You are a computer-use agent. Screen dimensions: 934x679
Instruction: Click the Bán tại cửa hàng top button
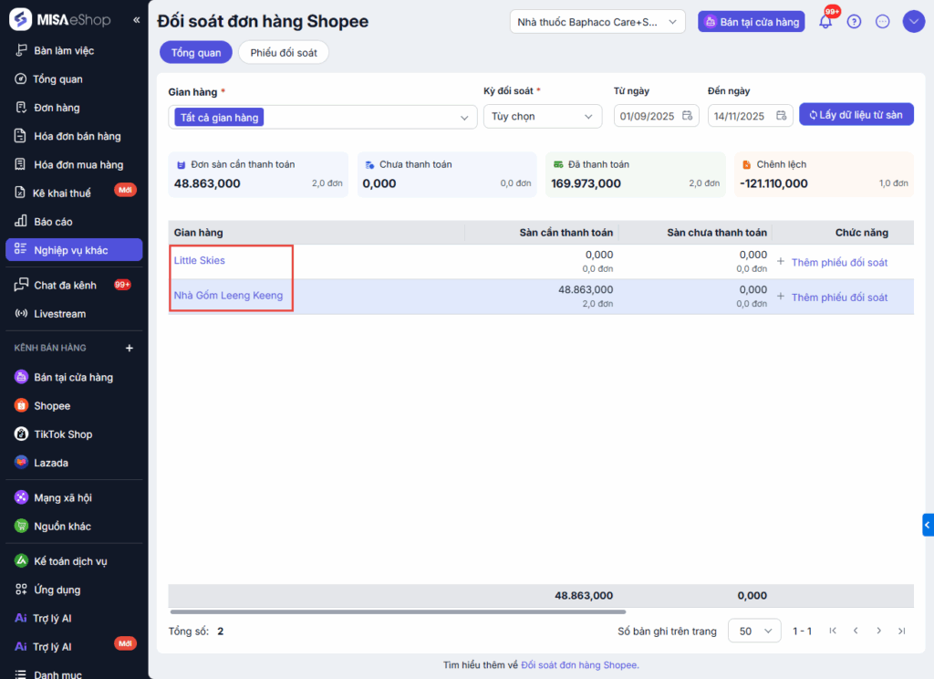point(752,22)
